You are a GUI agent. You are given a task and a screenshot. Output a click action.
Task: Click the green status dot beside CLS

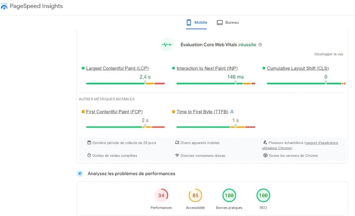coord(264,68)
